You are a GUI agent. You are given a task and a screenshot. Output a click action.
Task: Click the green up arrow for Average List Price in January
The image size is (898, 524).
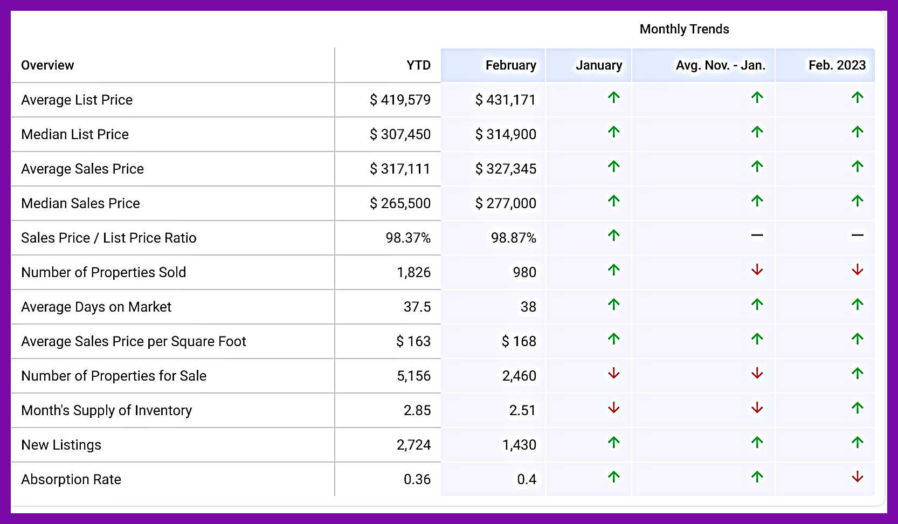point(613,98)
